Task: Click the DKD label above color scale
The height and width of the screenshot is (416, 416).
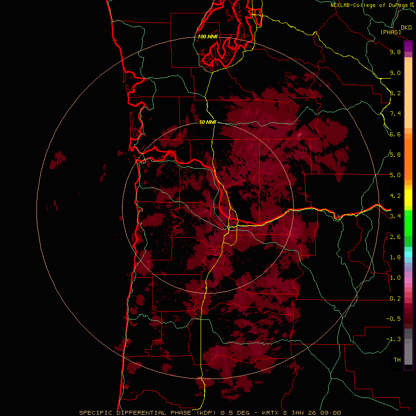Action: point(406,28)
